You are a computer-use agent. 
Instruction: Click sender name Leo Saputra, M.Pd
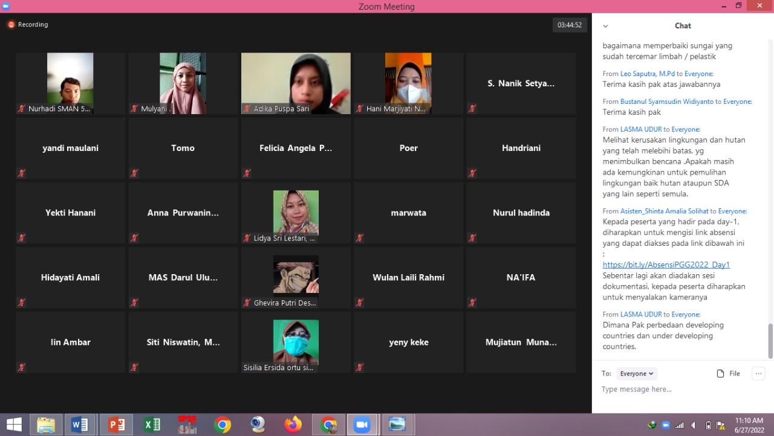[x=647, y=74]
